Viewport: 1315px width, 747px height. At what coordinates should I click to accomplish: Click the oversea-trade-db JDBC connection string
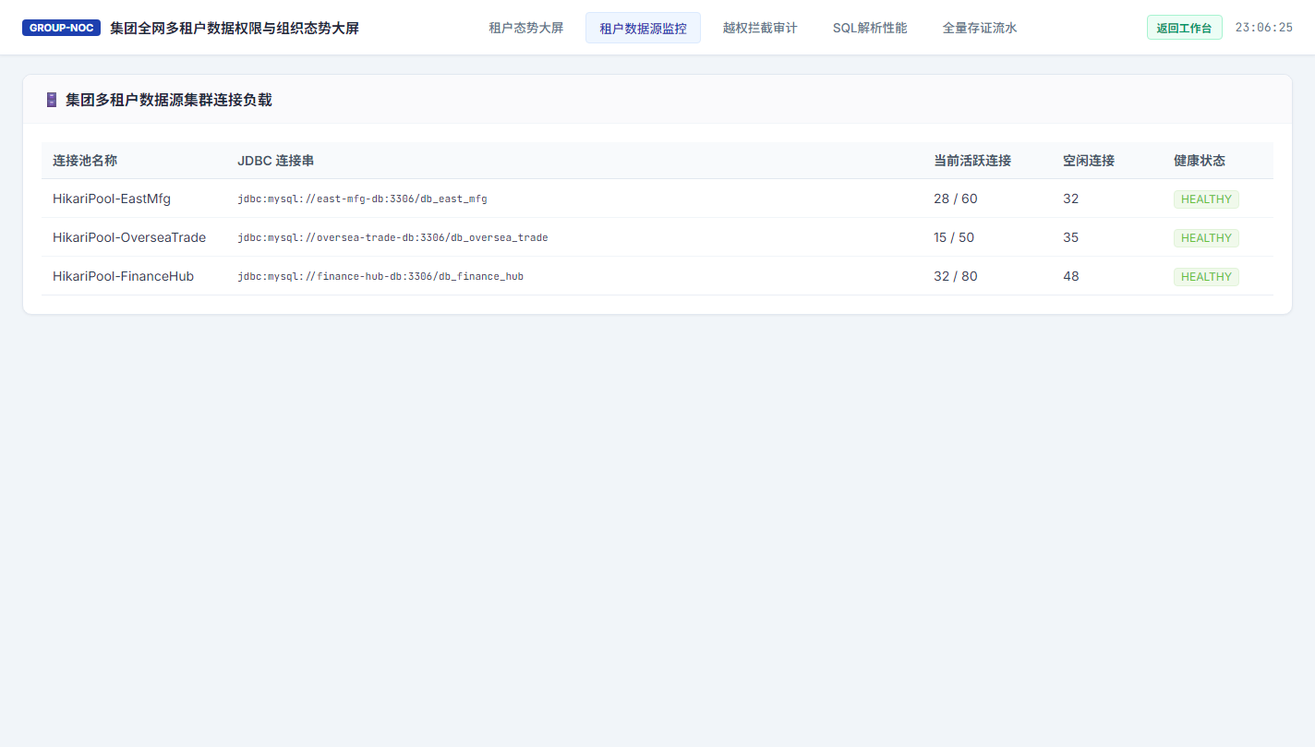pyautogui.click(x=392, y=237)
